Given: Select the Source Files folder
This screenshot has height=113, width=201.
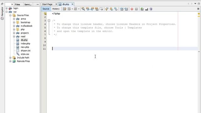Looking at the screenshot, I should click(23, 15).
